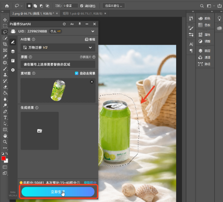Activate the Hand tool
This screenshot has width=223, height=202.
(x=5, y=136)
